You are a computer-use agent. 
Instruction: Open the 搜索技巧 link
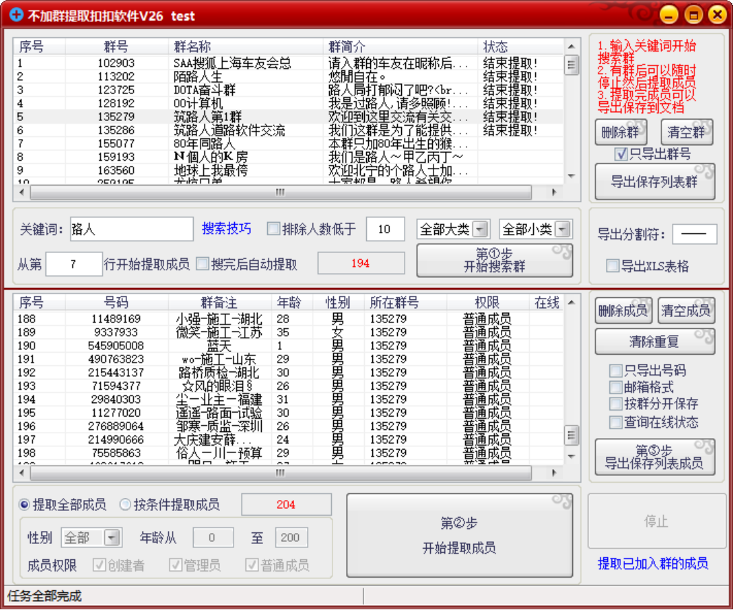click(227, 228)
